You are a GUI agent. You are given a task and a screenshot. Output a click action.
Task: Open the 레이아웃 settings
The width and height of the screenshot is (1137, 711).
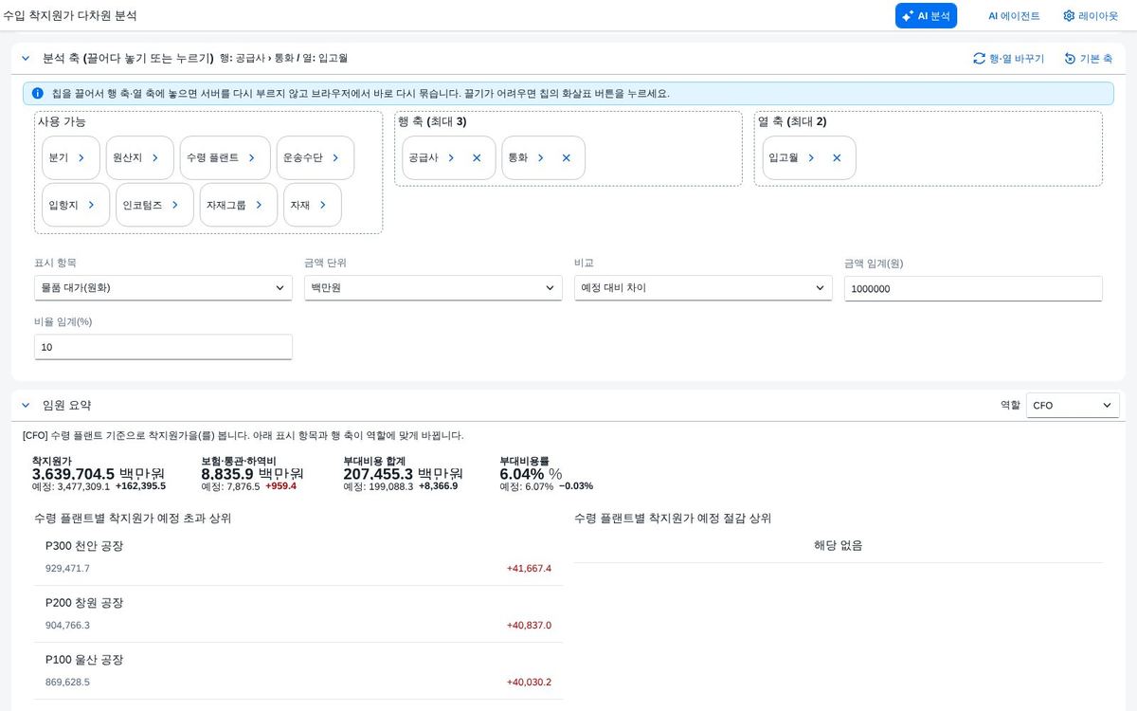[1090, 16]
